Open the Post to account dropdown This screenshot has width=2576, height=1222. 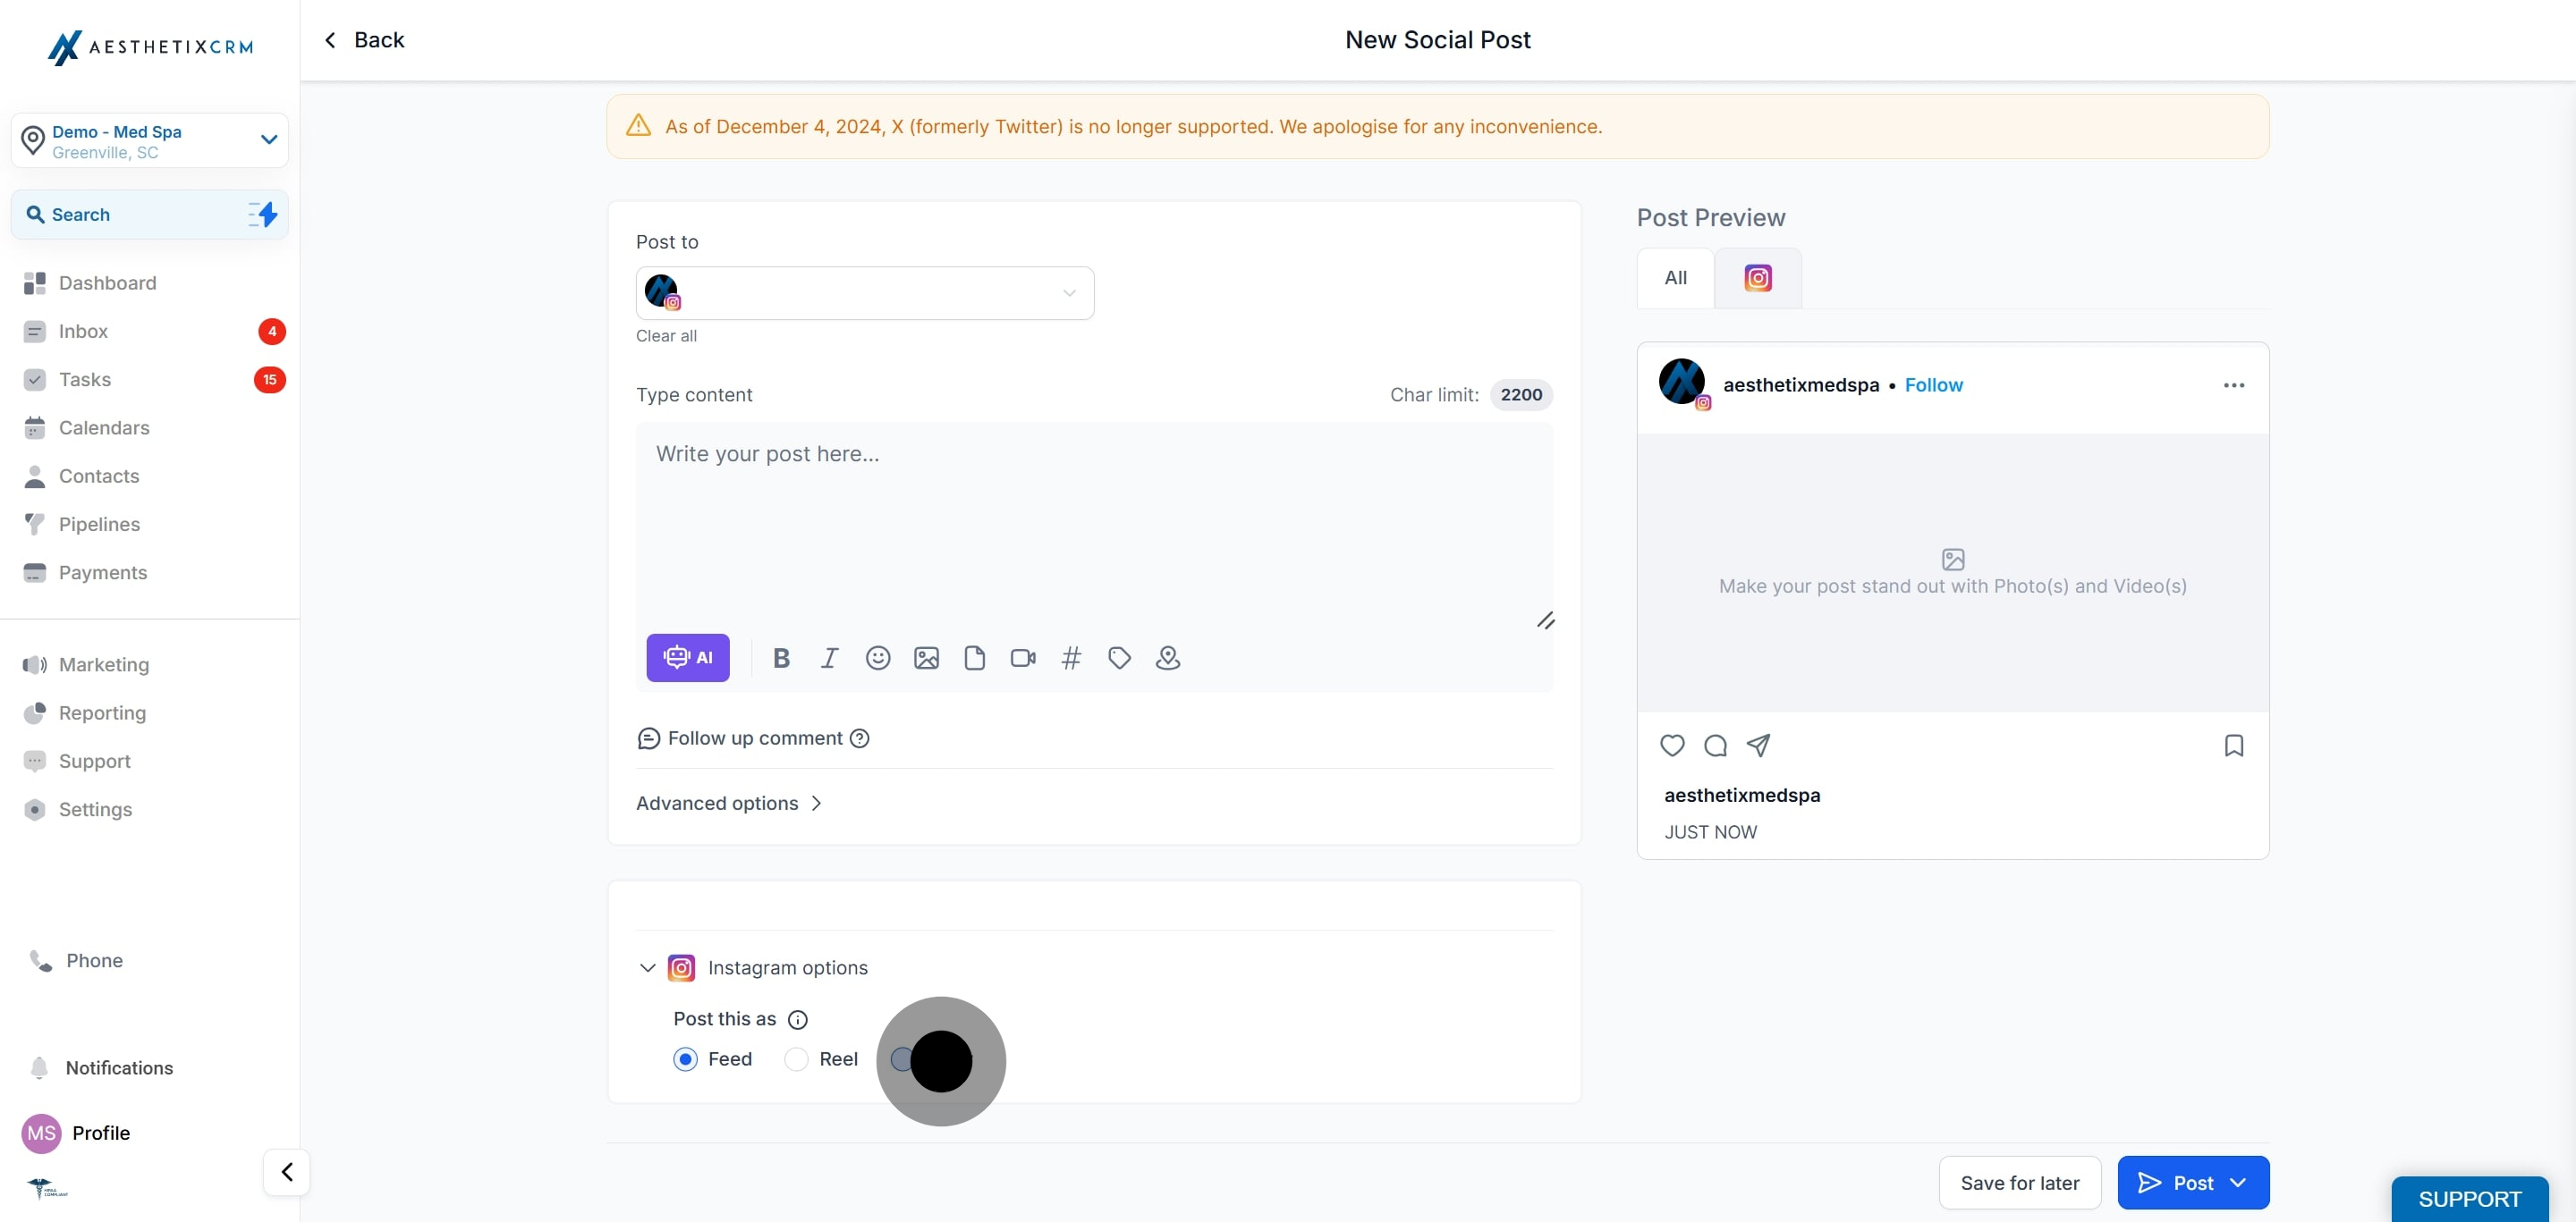coord(864,292)
